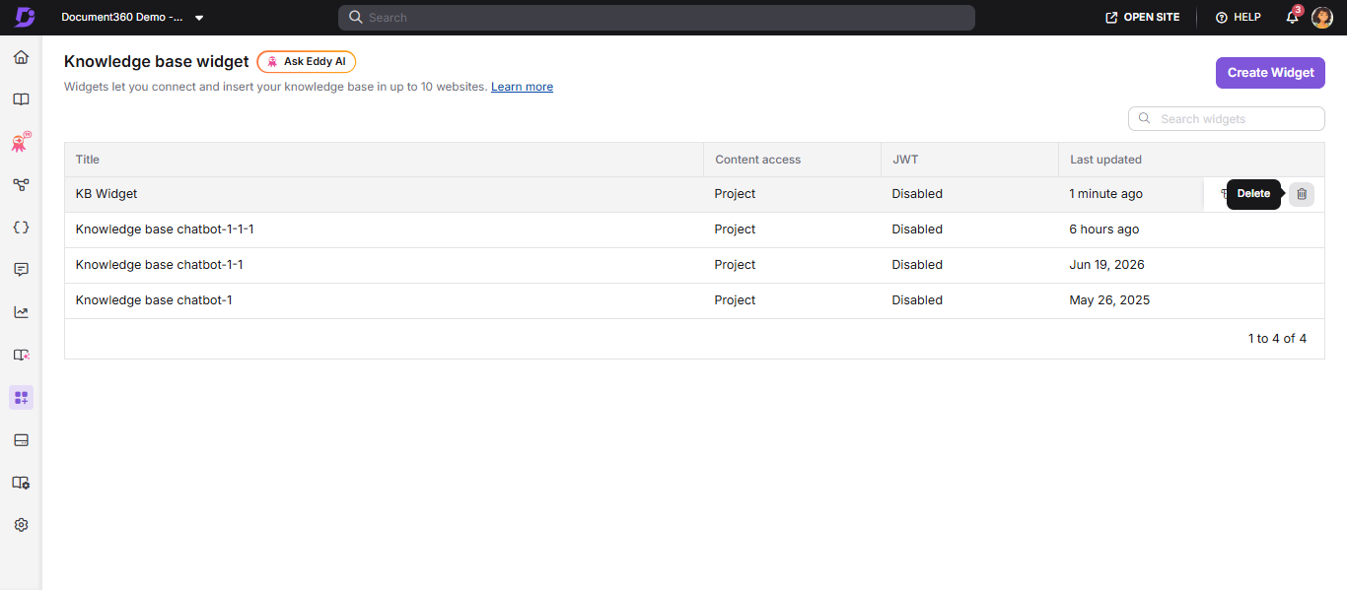Open the knowledge base site settings icon
The image size is (1347, 590).
coord(21,483)
